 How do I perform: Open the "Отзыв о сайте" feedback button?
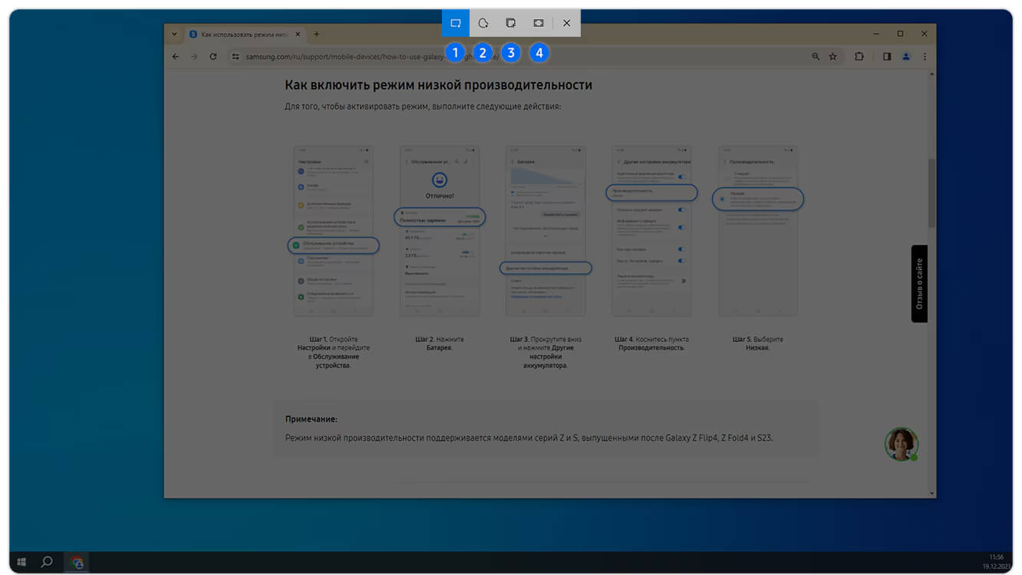pos(919,284)
